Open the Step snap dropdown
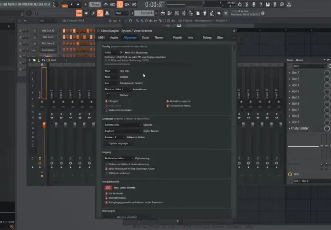The width and height of the screenshot is (331, 230). (x=122, y=13)
